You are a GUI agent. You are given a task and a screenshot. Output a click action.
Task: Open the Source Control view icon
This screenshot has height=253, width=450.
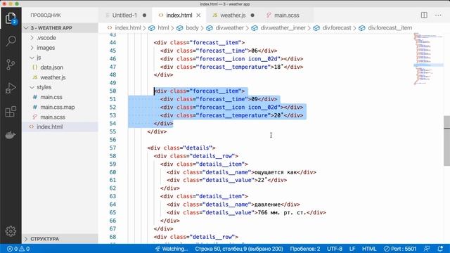click(x=11, y=65)
